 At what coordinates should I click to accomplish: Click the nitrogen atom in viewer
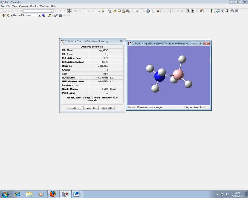[159, 77]
